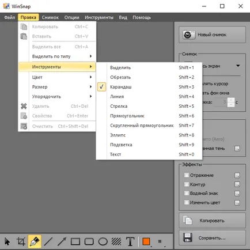This screenshot has width=250, height=250.
Task: Open the Вид menu
Action: click(x=123, y=17)
